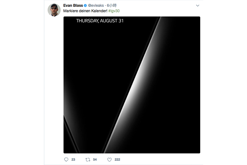
Task: Click the reply speech bubble icon
Action: 66,159
